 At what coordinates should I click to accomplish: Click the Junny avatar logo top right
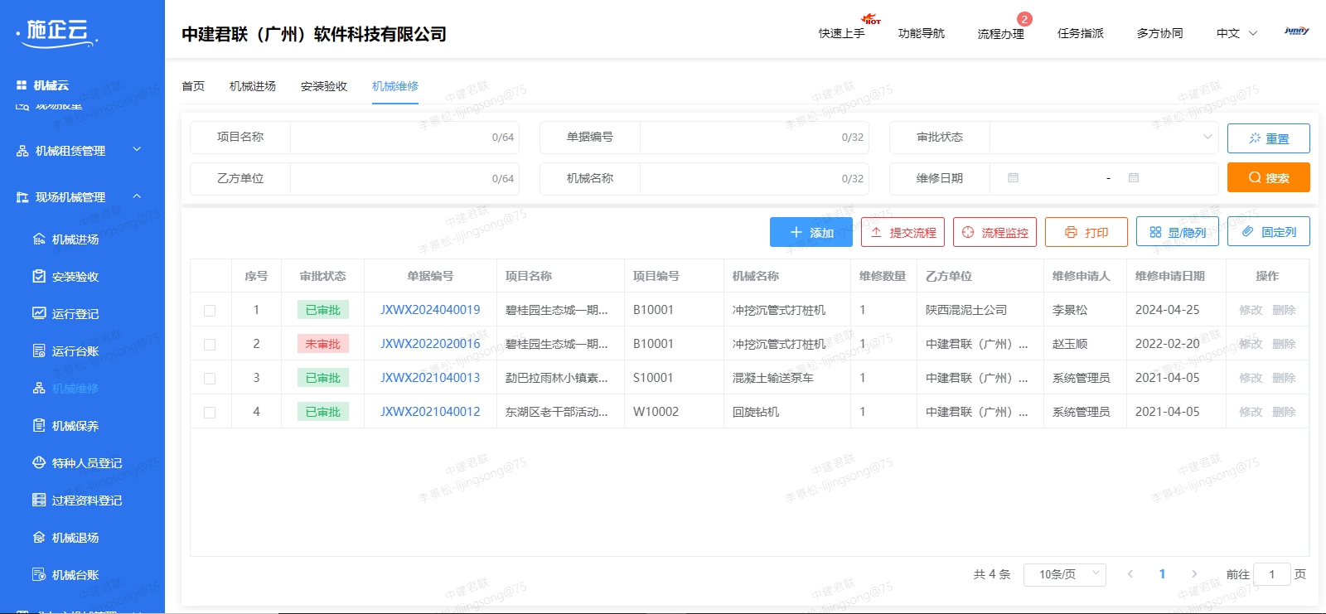coord(1297,31)
